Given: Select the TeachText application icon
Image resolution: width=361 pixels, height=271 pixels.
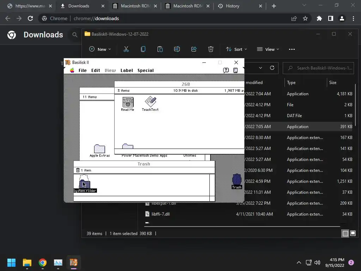Looking at the screenshot, I should [x=150, y=104].
